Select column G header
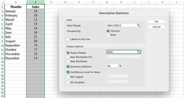 107,2
